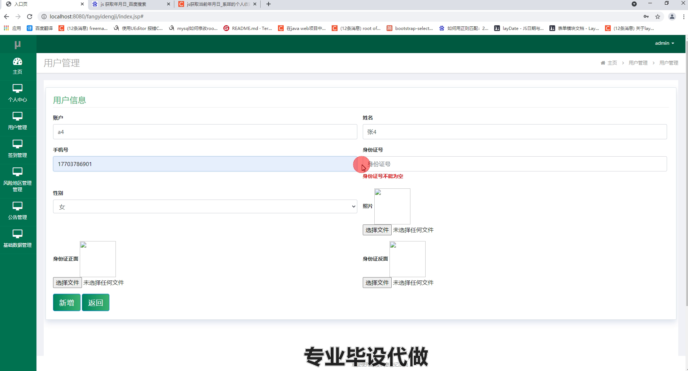Open the 应用 apps grid bookmark
The height and width of the screenshot is (371, 688).
(12, 28)
